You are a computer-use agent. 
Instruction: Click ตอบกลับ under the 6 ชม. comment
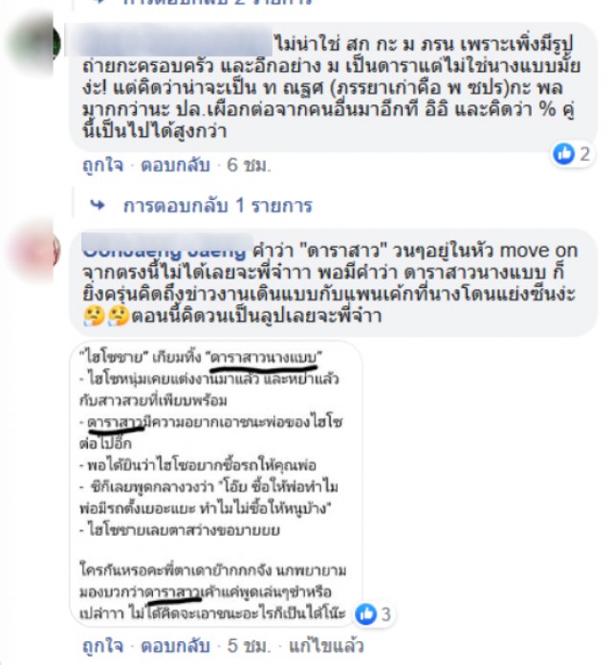[x=175, y=165]
